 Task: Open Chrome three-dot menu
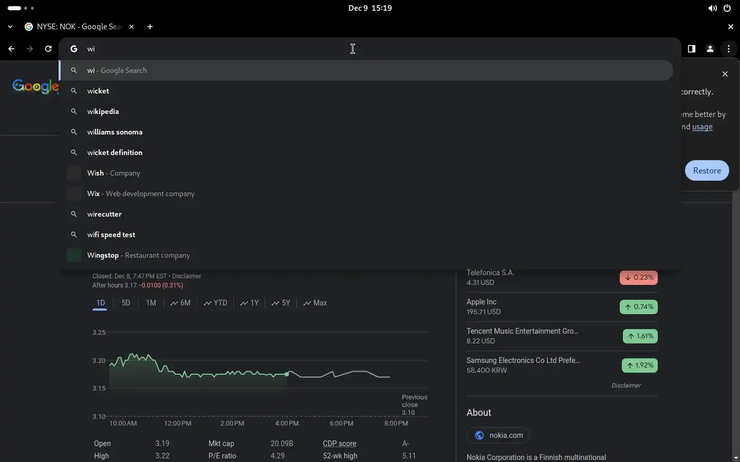coord(729,49)
